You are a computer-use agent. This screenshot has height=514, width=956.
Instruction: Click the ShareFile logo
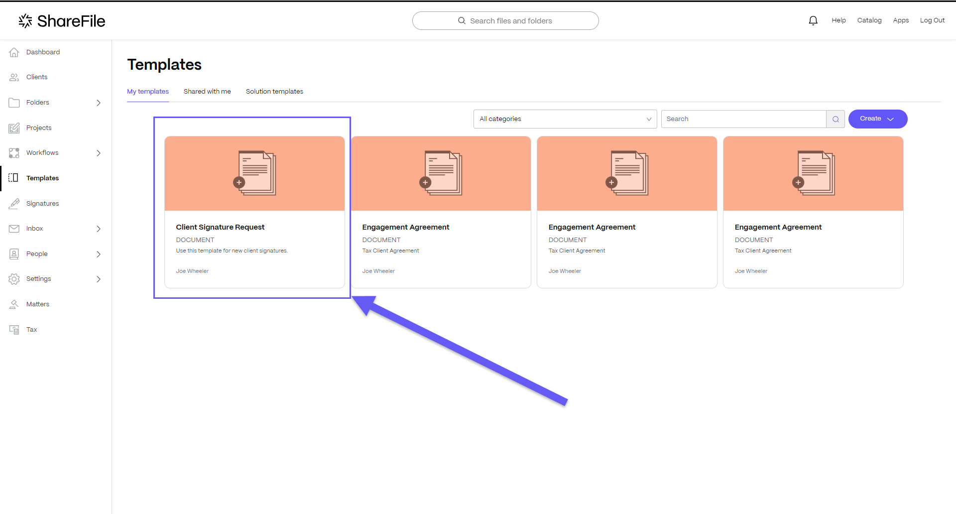pyautogui.click(x=62, y=21)
